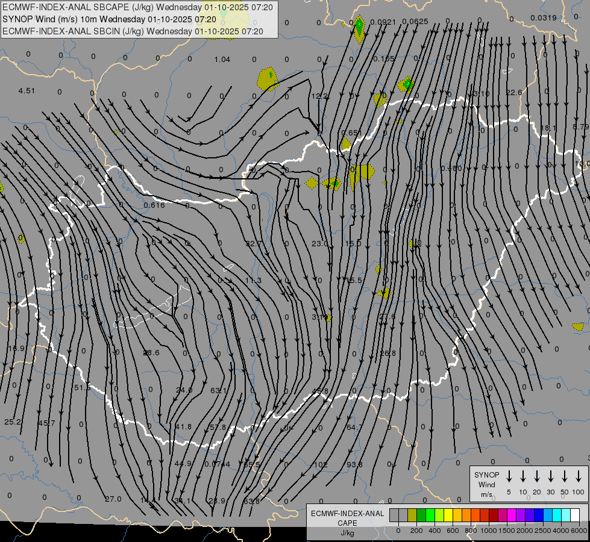Screen dimensions: 590x542
Task: Pick the white swatch at the CAPE scale end
Action: [575, 515]
